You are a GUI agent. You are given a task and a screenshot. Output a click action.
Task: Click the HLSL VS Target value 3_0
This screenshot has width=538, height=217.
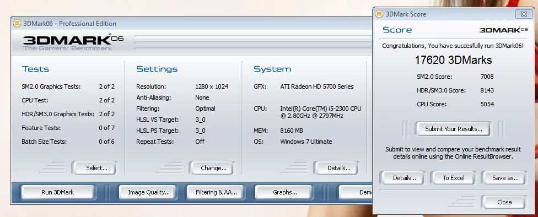click(200, 120)
